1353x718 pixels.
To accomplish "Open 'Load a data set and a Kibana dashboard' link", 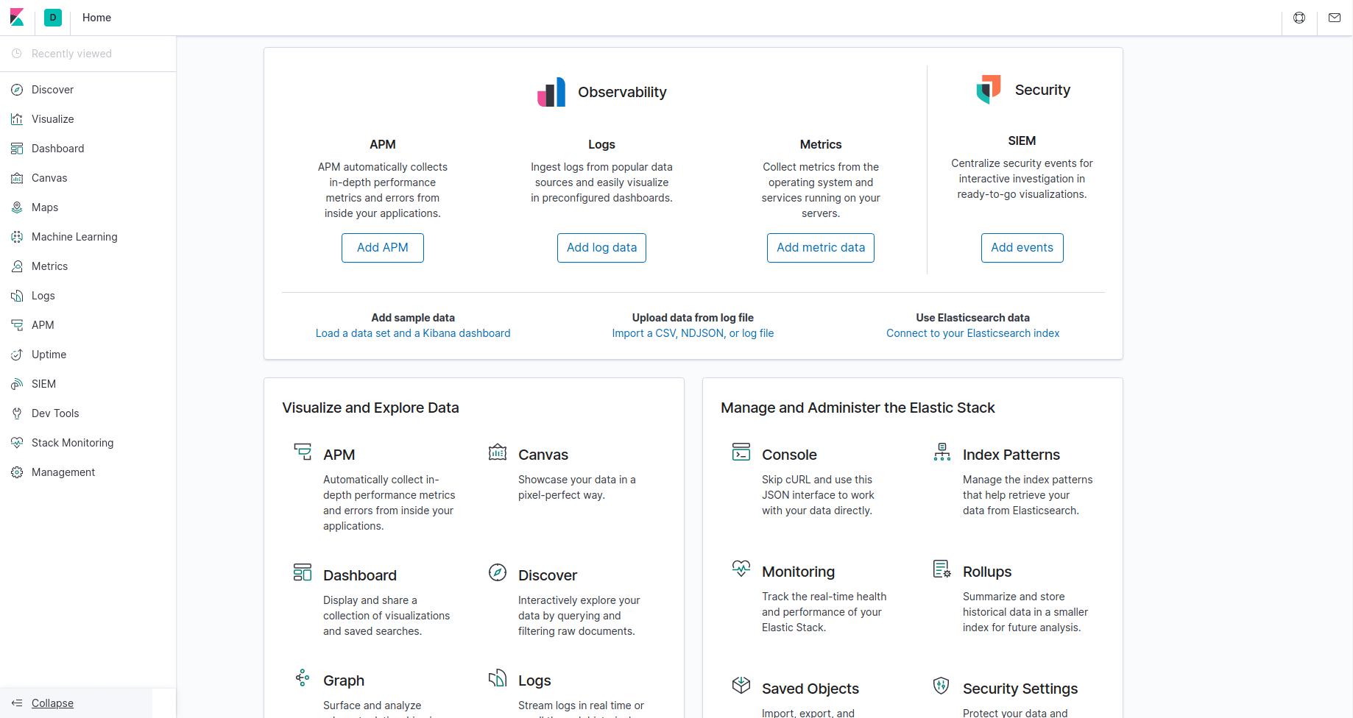I will (x=412, y=333).
